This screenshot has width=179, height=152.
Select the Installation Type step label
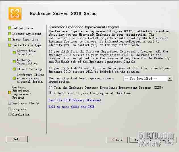[27, 45]
